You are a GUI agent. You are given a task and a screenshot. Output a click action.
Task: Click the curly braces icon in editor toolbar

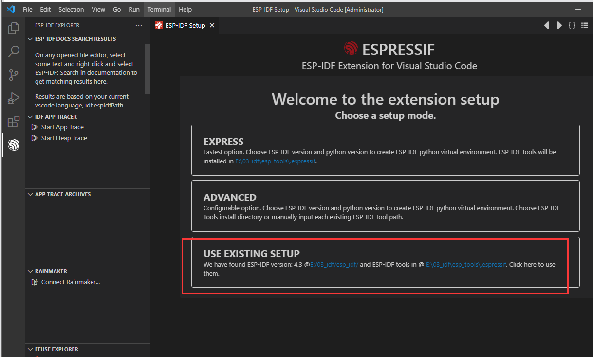(572, 25)
